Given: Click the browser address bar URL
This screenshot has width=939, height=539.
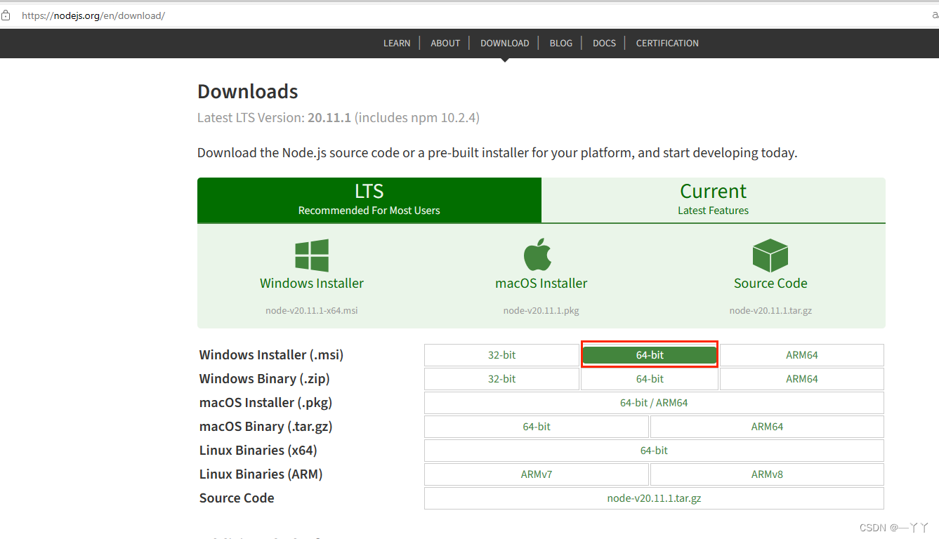Looking at the screenshot, I should coord(93,15).
